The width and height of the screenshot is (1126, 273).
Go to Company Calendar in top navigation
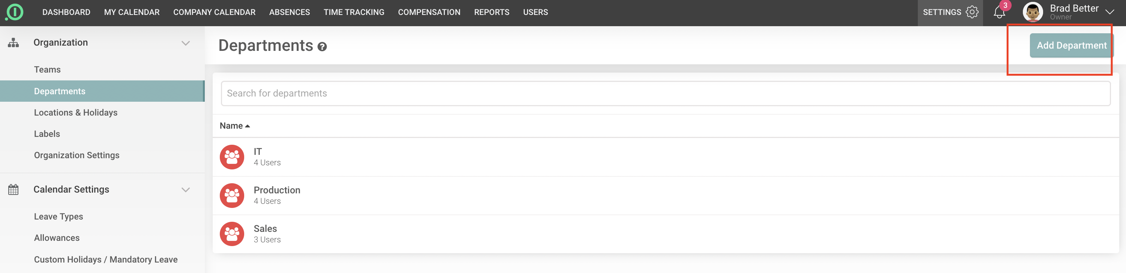tap(214, 12)
